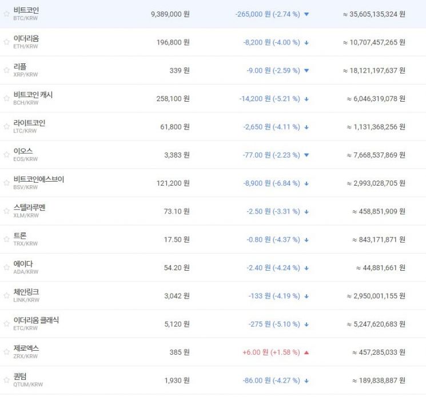This screenshot has width=426, height=397.
Task: Click price 1,930 원
Action: point(177,380)
